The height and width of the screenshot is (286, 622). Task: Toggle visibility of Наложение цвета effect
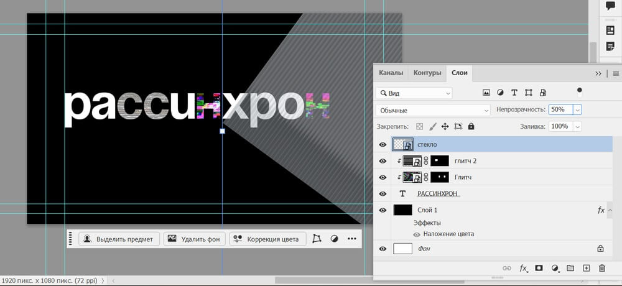pos(417,234)
